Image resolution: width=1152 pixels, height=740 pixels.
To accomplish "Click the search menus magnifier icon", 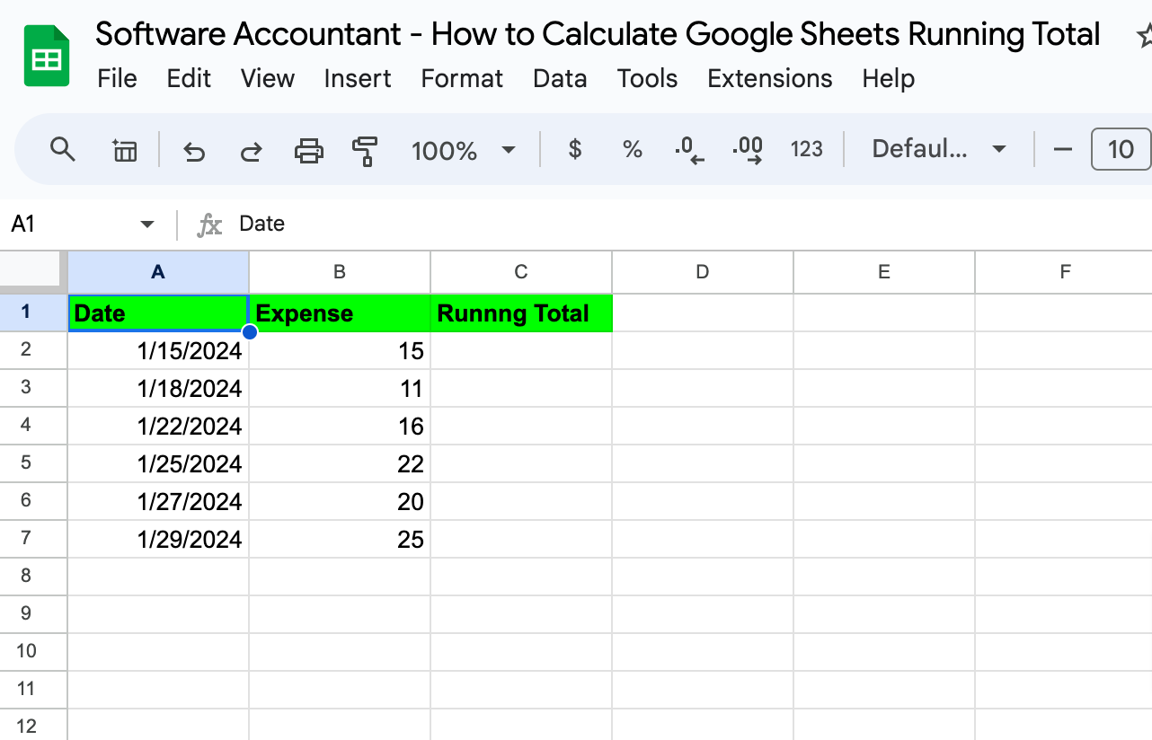I will (62, 149).
